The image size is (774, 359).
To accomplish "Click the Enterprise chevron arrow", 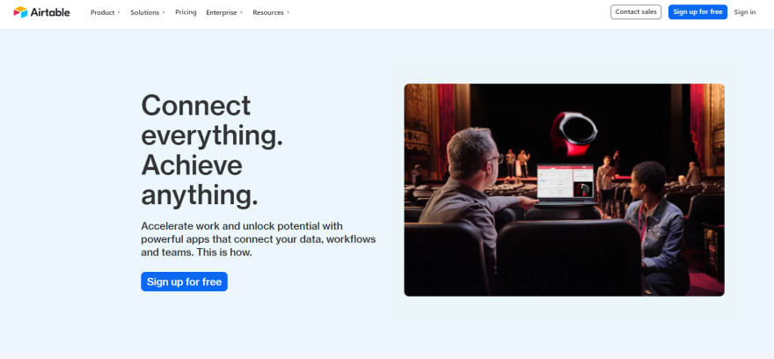I will click(241, 12).
